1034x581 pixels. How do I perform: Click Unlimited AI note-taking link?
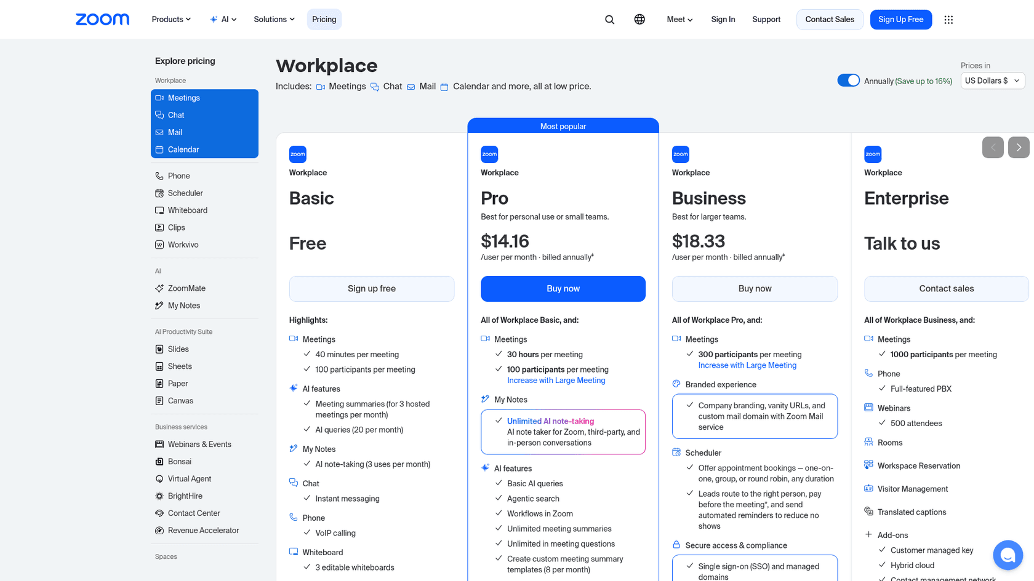coord(550,421)
